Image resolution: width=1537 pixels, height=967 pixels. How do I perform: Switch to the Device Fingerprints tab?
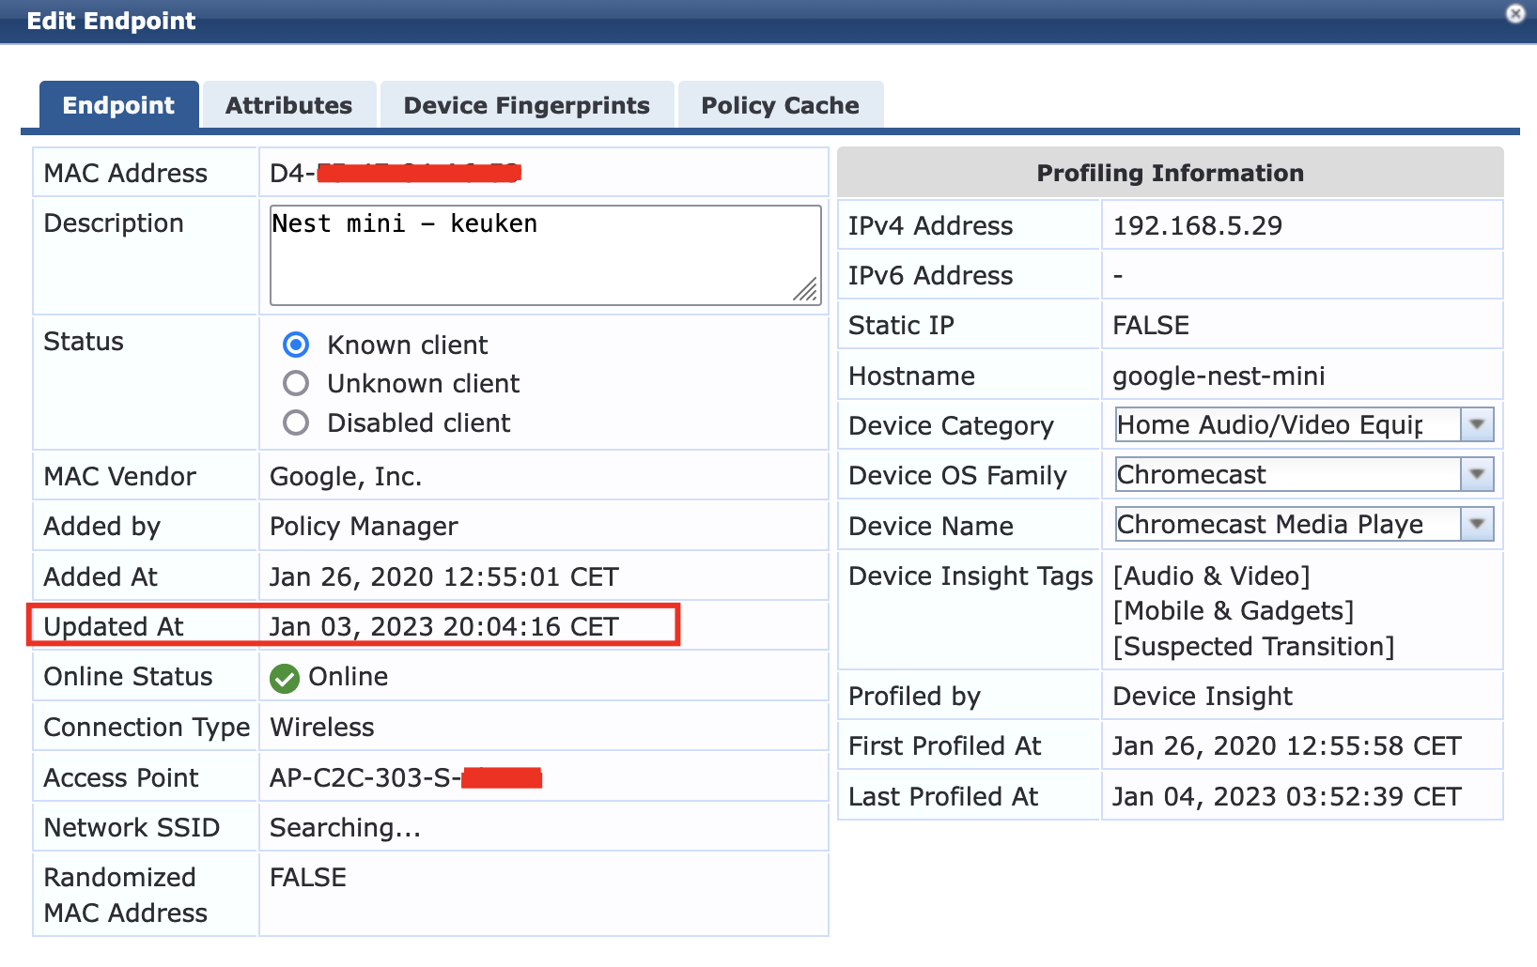tap(526, 104)
